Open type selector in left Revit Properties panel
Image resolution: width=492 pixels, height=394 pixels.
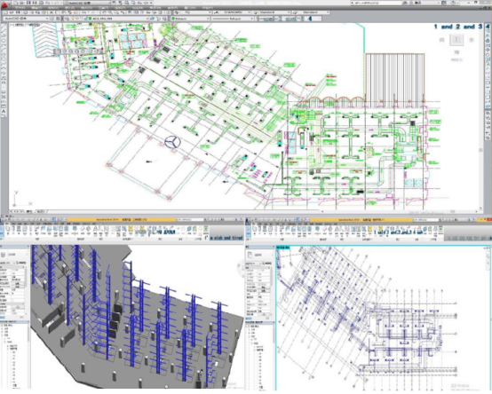click(14, 255)
